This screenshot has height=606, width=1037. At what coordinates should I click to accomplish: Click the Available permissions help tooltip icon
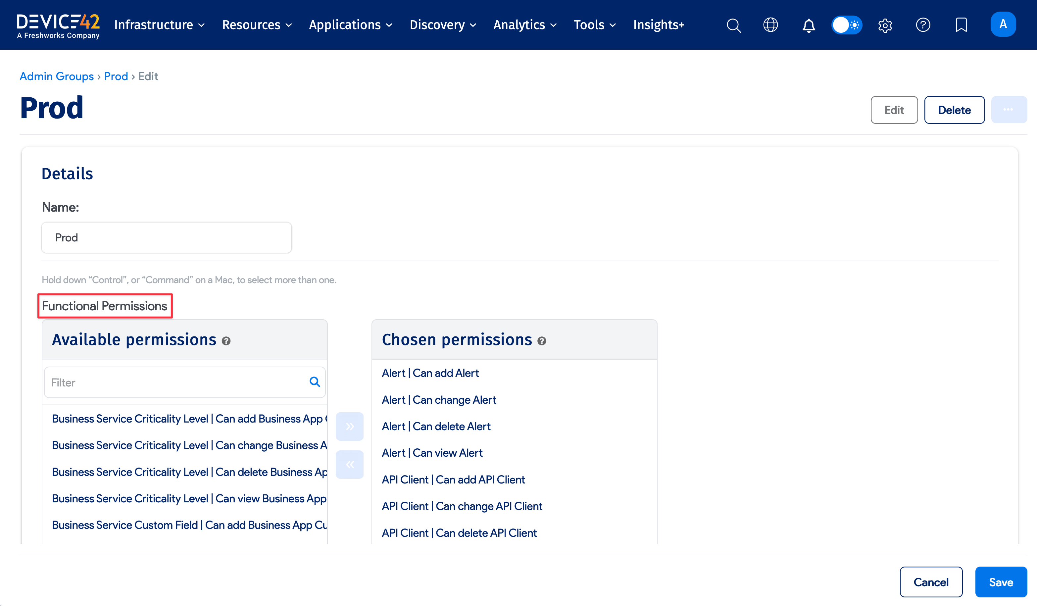click(x=226, y=341)
